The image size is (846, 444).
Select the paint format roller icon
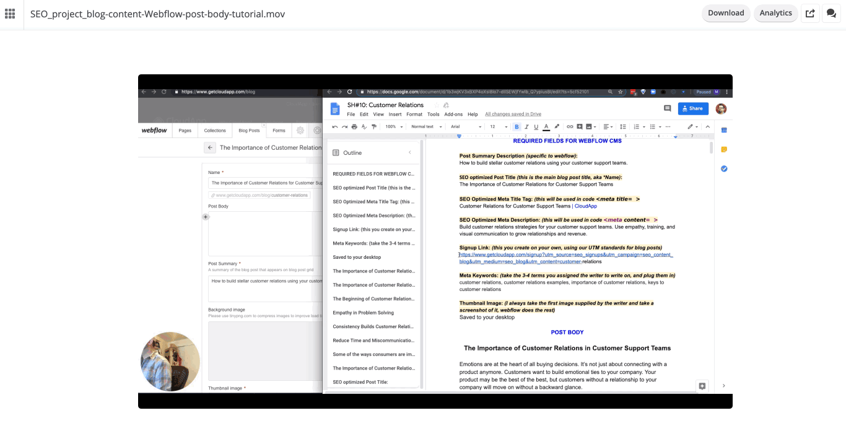[x=373, y=126]
